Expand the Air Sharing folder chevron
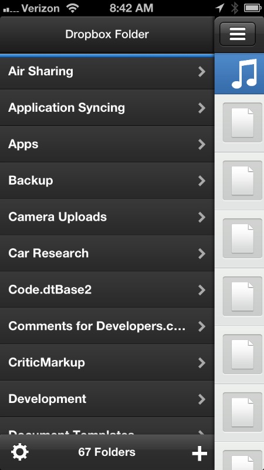The width and height of the screenshot is (264, 470). pos(202,72)
